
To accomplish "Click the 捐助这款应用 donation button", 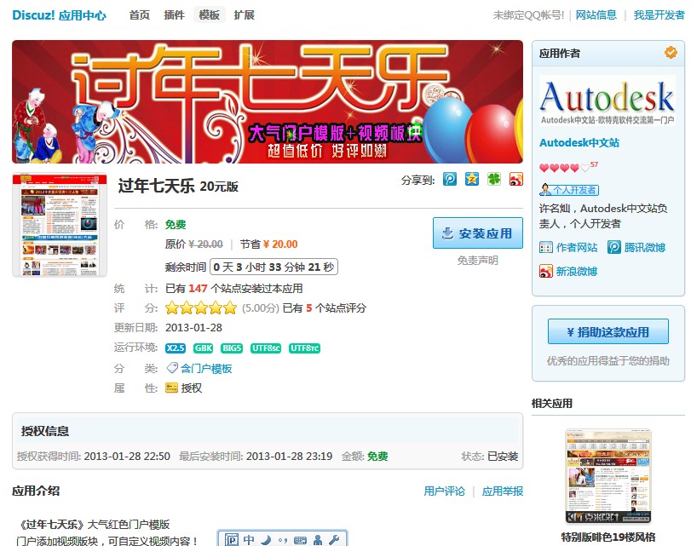I will coord(609,330).
